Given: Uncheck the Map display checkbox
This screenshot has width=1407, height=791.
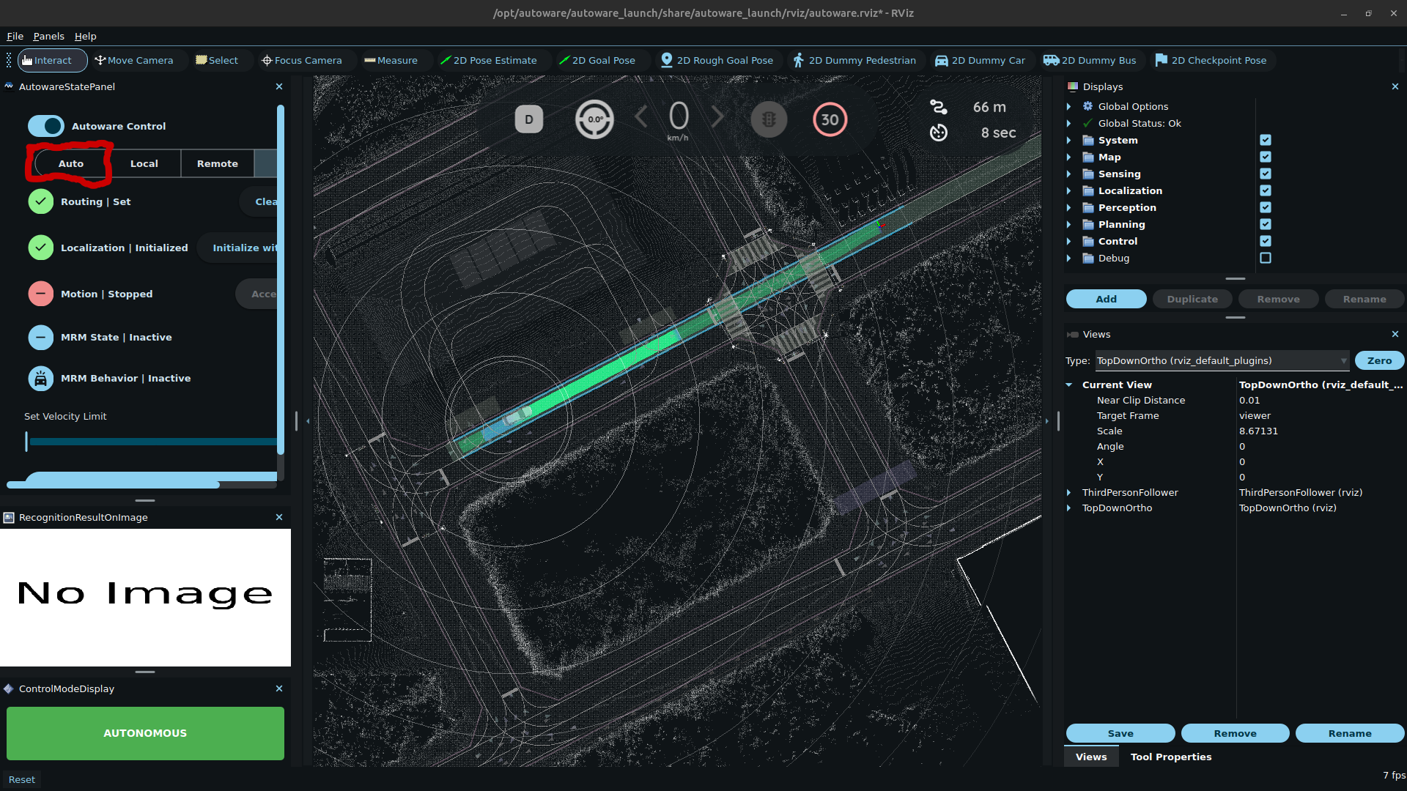Looking at the screenshot, I should [1266, 157].
